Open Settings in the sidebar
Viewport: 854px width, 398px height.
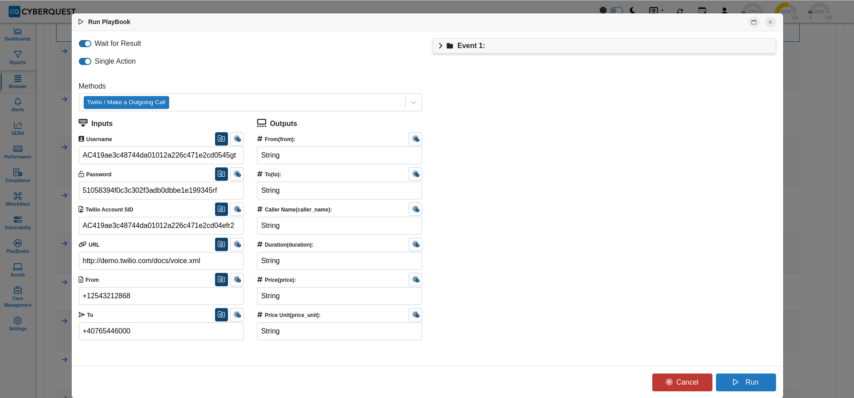point(18,324)
